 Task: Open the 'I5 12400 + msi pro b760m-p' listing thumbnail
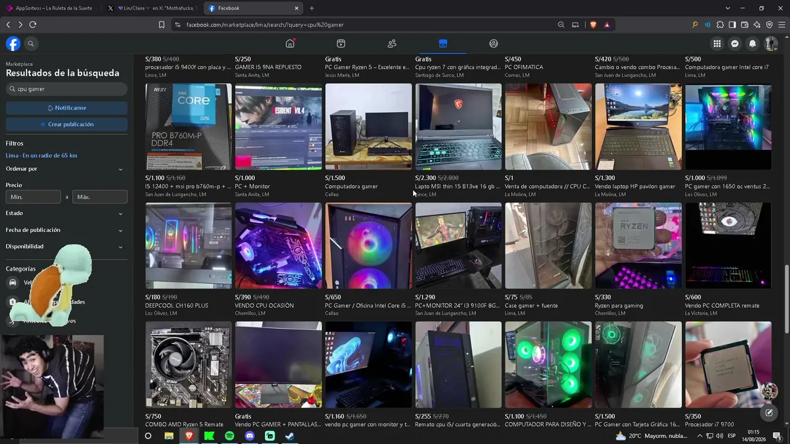tap(188, 126)
